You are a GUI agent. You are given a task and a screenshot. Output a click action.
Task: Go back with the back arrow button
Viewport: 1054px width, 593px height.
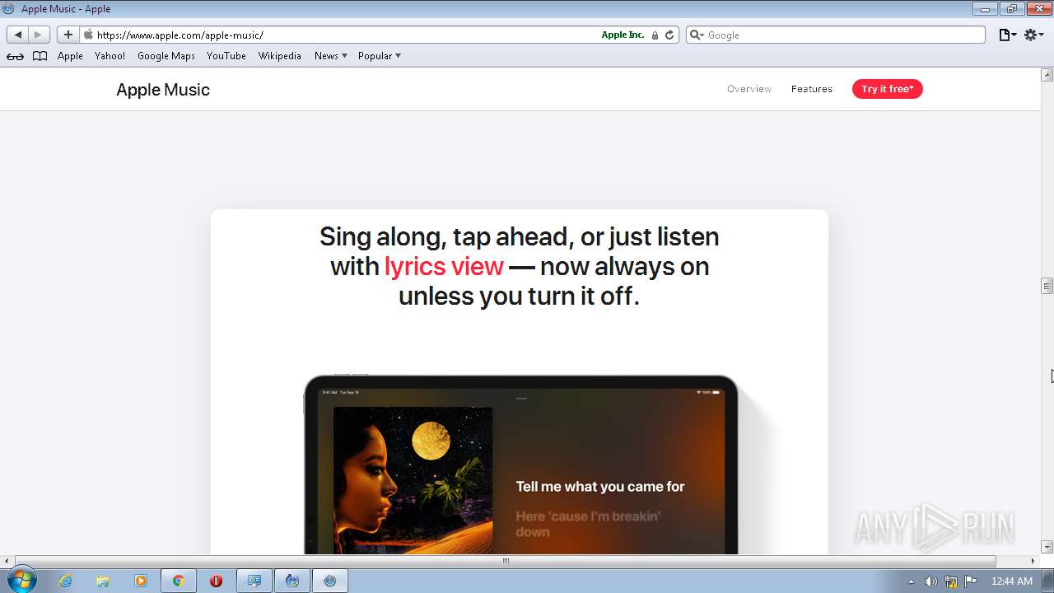click(x=18, y=35)
